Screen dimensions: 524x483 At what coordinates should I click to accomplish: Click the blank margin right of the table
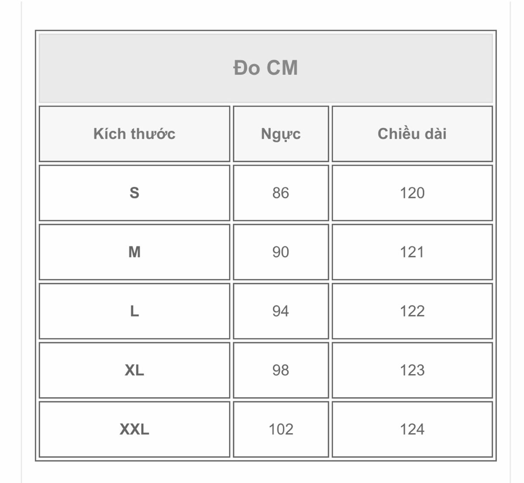click(503, 245)
